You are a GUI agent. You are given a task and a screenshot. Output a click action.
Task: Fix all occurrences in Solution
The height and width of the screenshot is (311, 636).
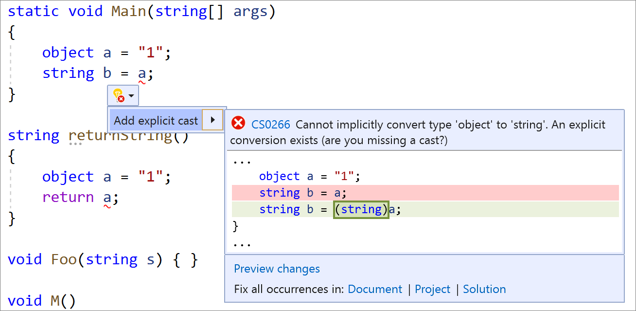tap(484, 289)
